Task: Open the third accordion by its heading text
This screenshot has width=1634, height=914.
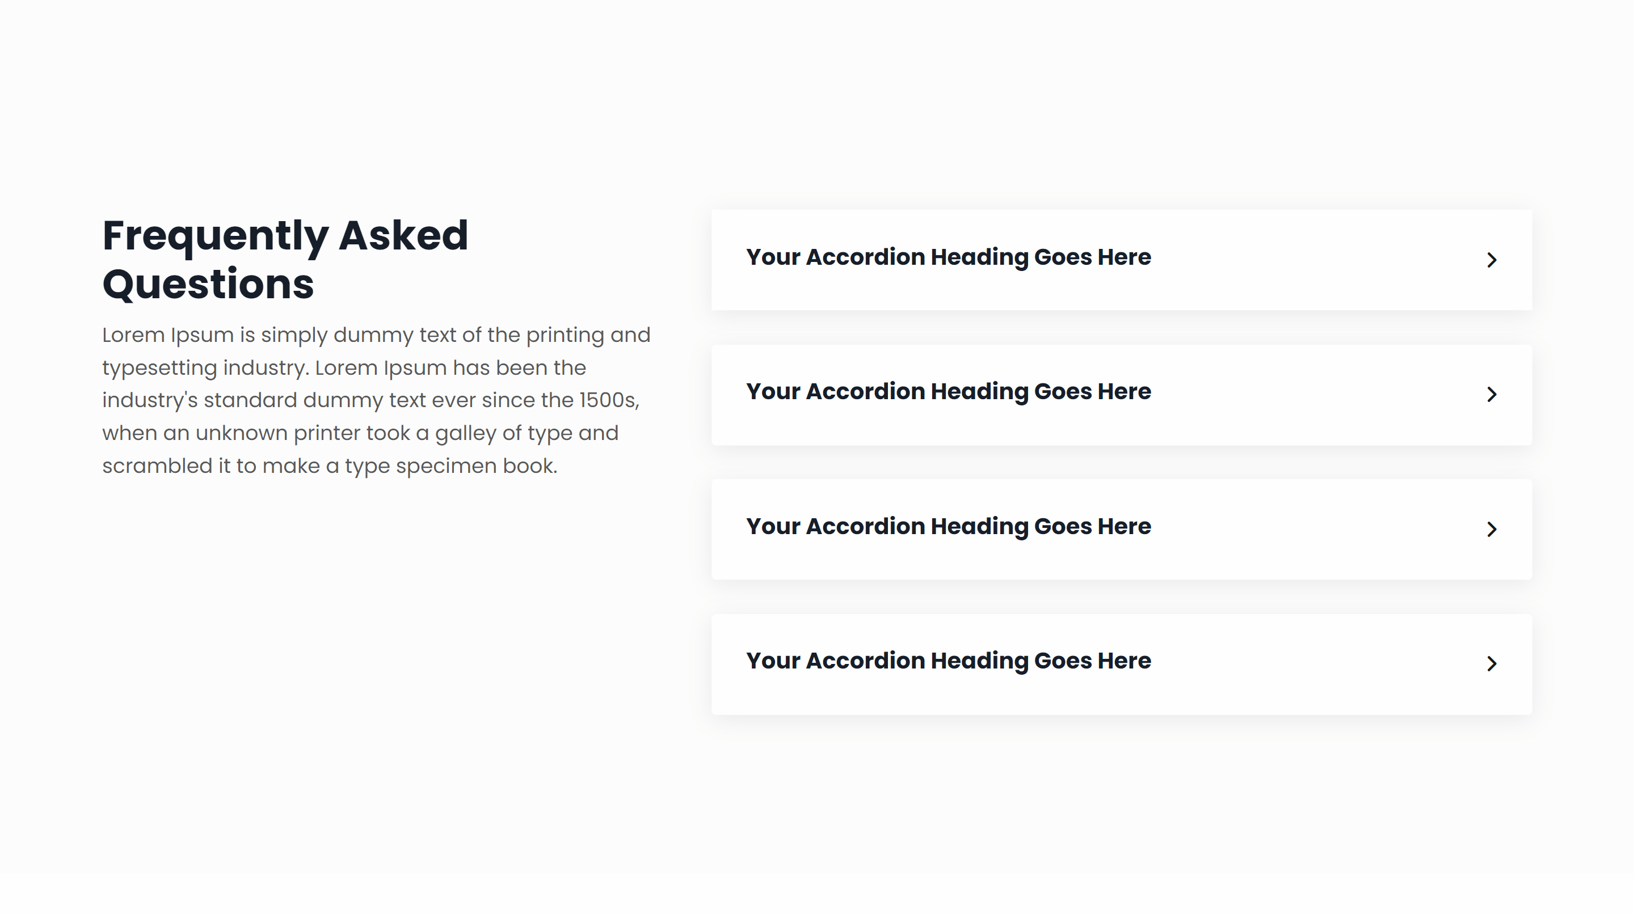Action: click(947, 527)
